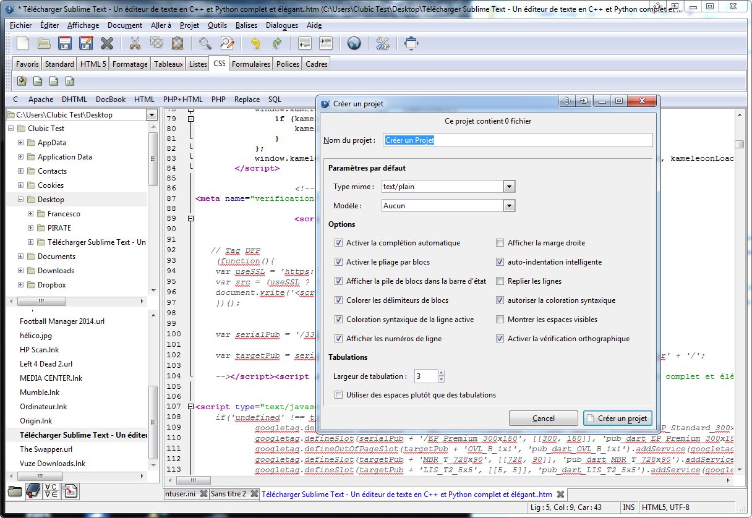Click the first CSS toolbar icon
This screenshot has width=752, height=518.
[22, 81]
